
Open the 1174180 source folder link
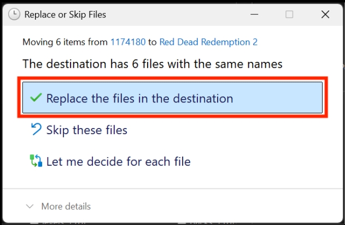click(x=128, y=42)
